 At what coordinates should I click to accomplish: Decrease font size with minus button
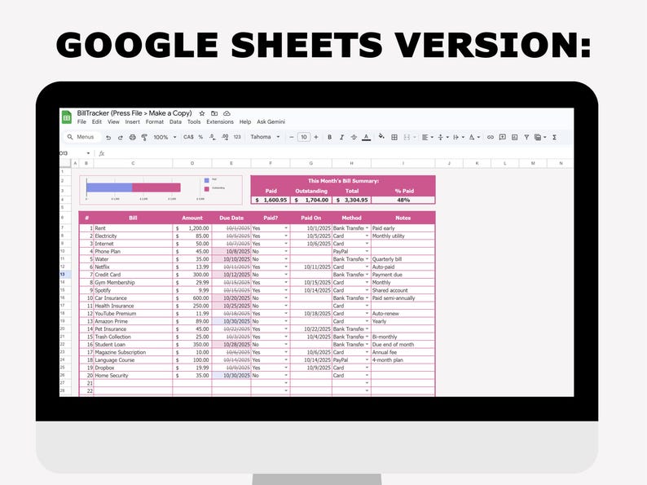292,137
